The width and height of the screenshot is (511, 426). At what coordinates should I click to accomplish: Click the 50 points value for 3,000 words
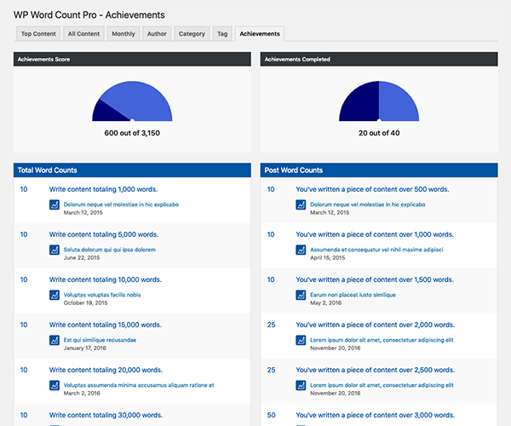271,415
